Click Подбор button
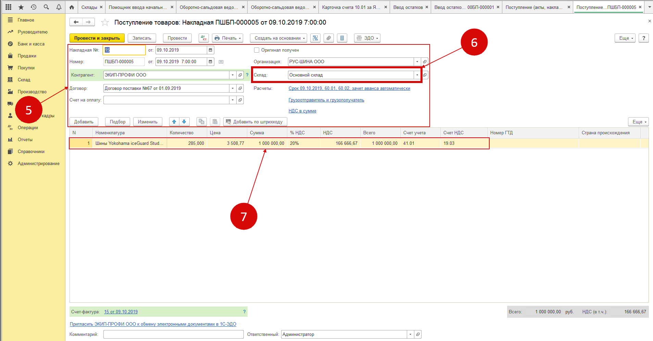This screenshot has width=653, height=341. pyautogui.click(x=117, y=122)
